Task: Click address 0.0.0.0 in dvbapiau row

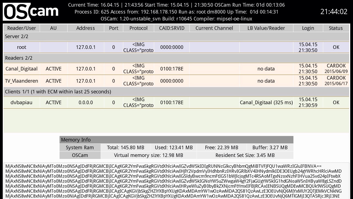Action: click(86, 103)
